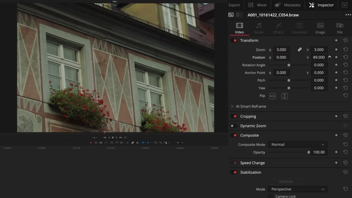
Task: Jump to the first frame
Action: [105, 137]
